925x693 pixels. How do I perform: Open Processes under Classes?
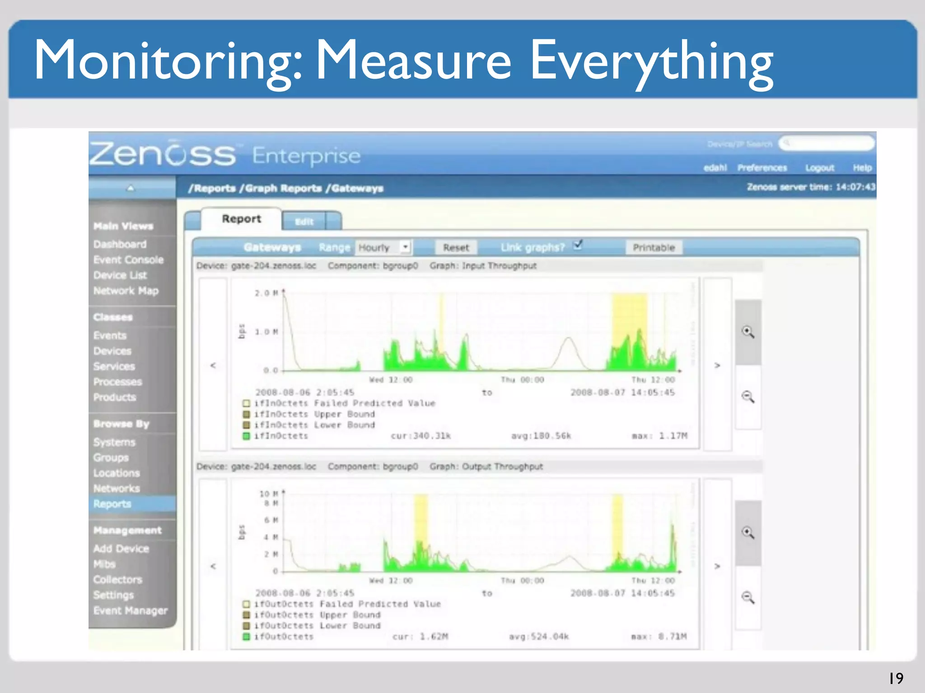tap(117, 382)
